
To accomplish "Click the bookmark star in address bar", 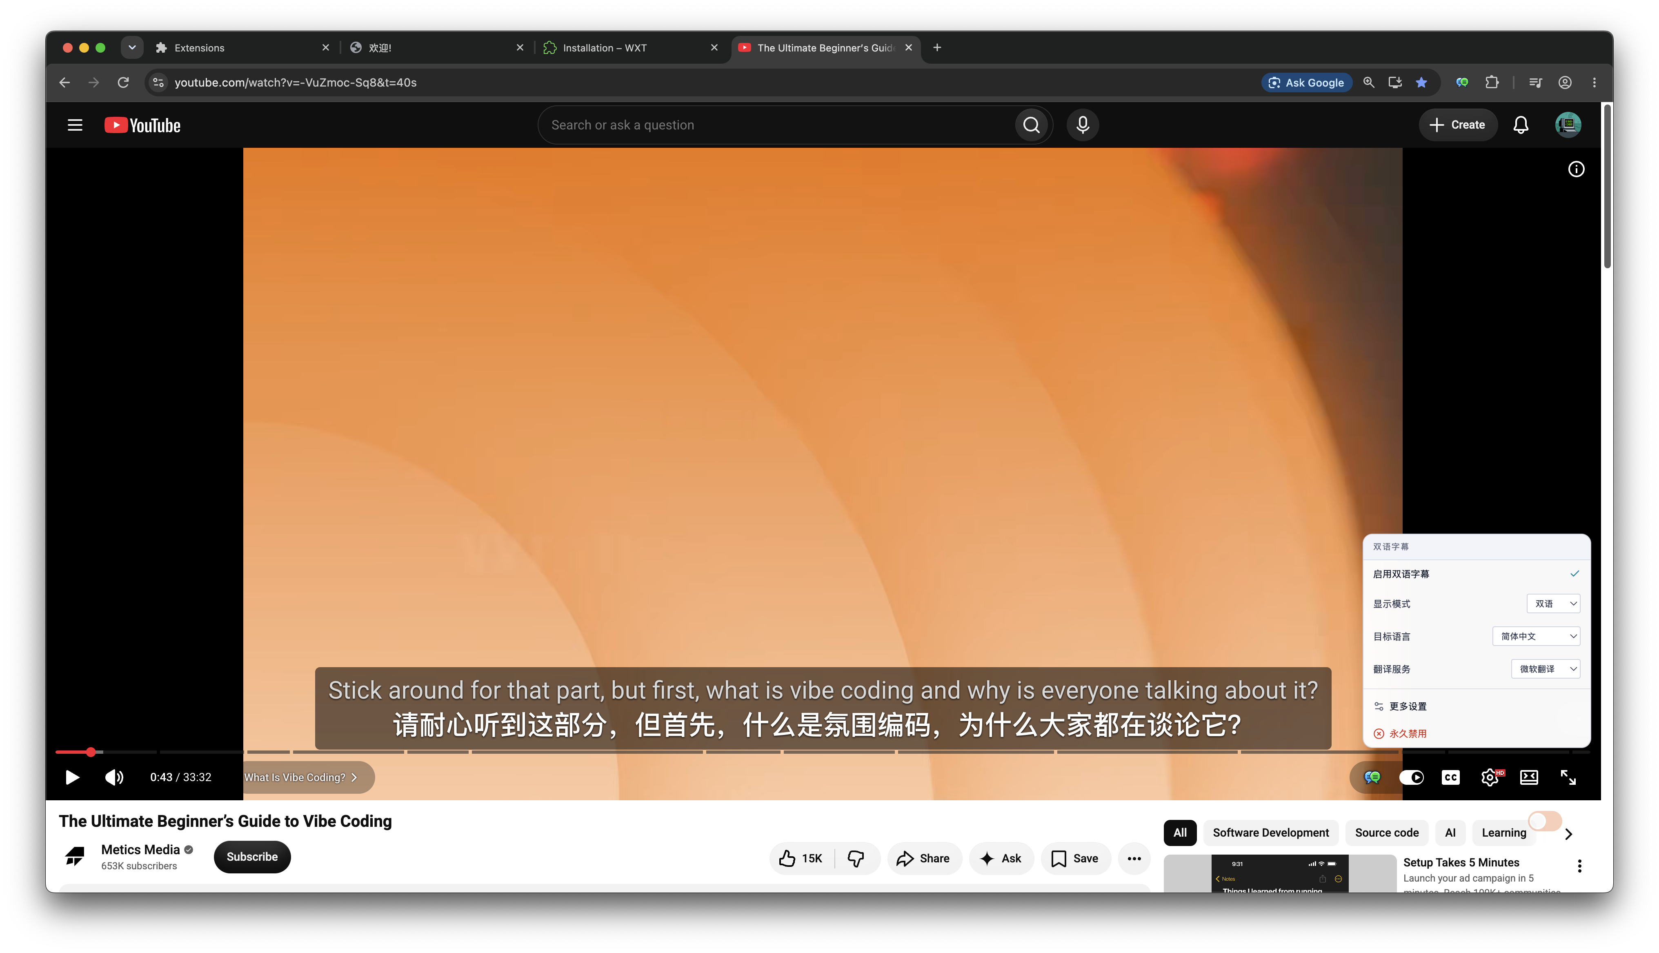I will [1421, 82].
